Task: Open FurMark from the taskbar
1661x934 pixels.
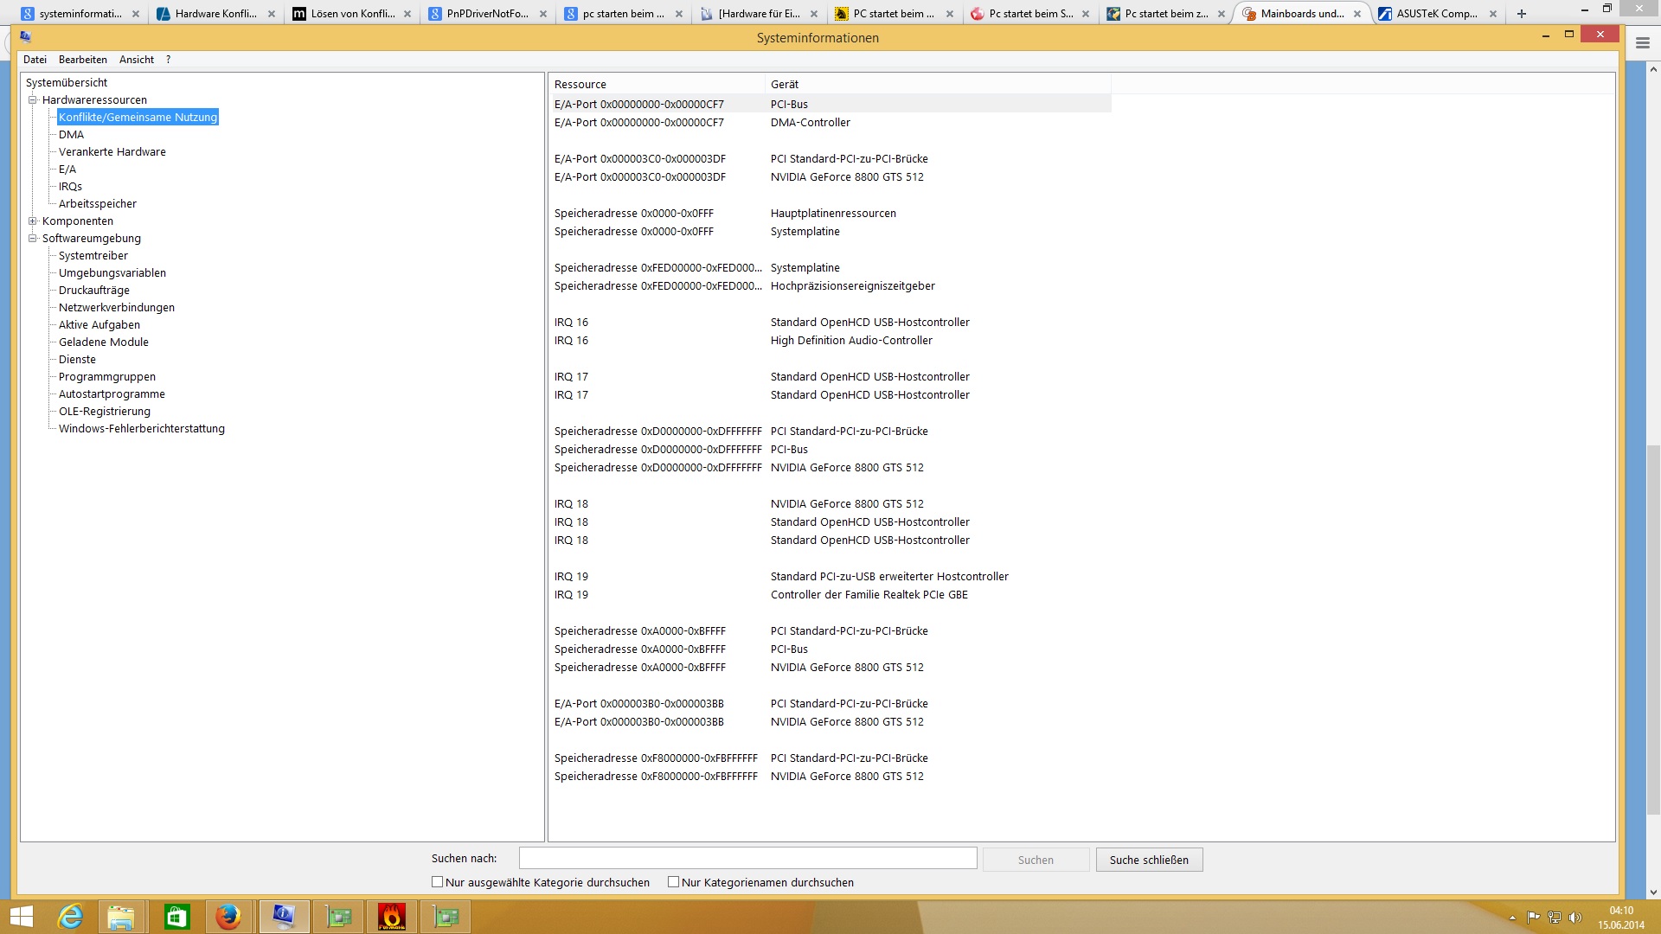Action: 391,917
